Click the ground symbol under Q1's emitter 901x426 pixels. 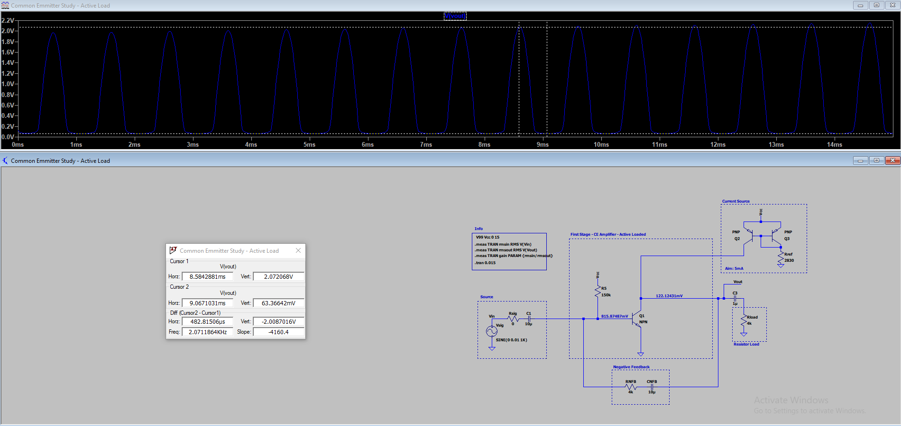[641, 354]
